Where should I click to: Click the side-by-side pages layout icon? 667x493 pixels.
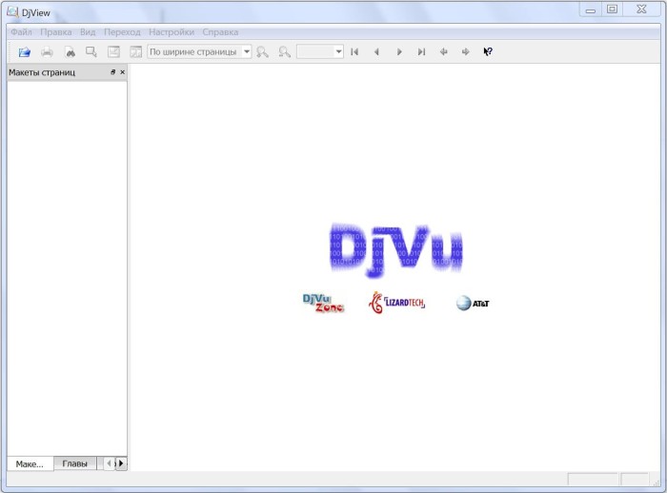point(135,51)
